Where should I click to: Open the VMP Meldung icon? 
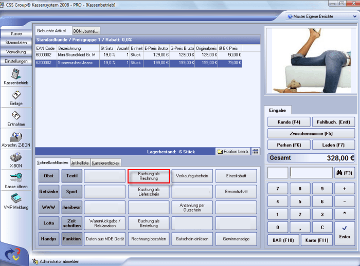coord(16,198)
